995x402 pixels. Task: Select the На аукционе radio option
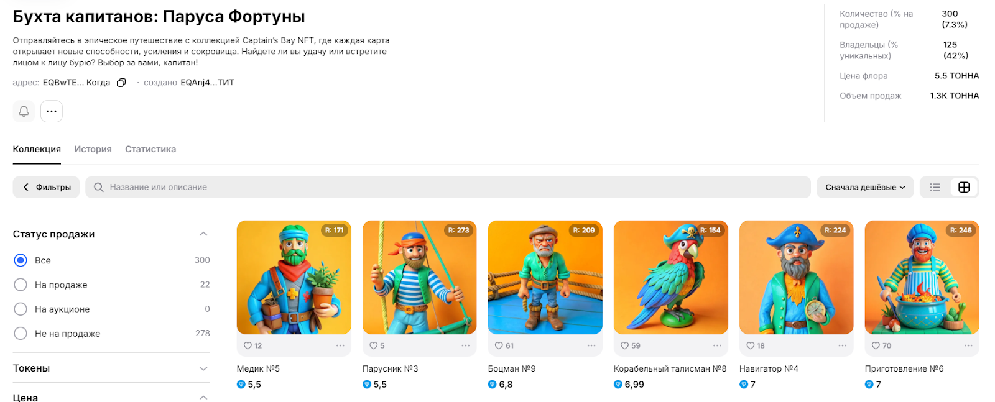click(21, 309)
